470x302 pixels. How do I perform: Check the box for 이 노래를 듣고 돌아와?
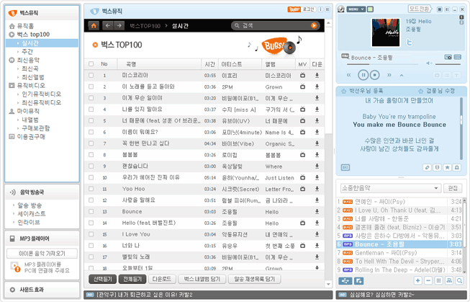[91, 86]
